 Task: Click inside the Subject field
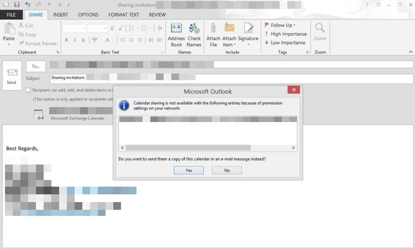(x=232, y=78)
